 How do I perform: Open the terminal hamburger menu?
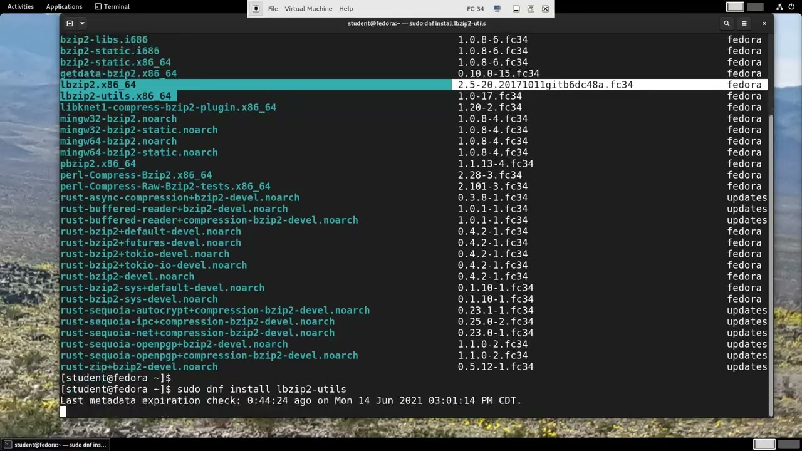coord(744,23)
